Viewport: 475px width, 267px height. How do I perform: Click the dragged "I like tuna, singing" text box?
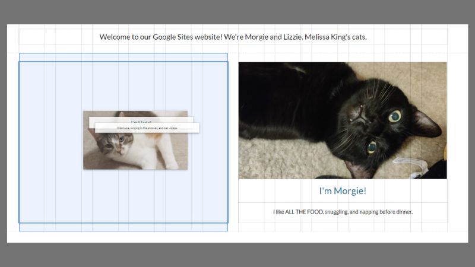tap(147, 128)
